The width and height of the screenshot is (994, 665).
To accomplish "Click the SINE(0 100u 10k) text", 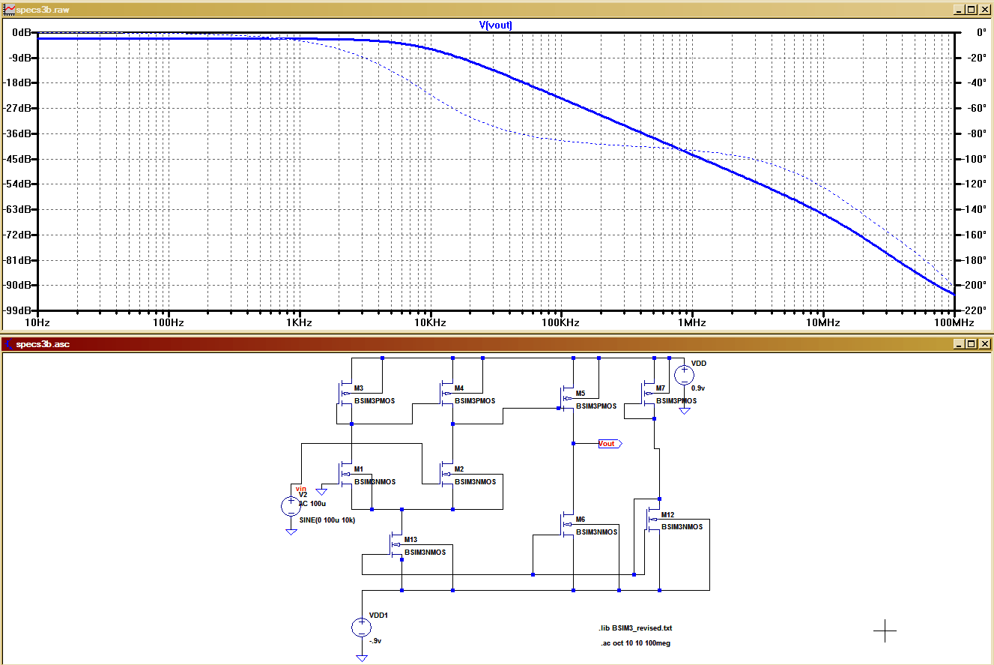I will (327, 519).
